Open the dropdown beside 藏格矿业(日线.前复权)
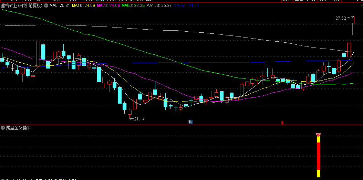This screenshot has width=363, height=180. tap(46, 5)
